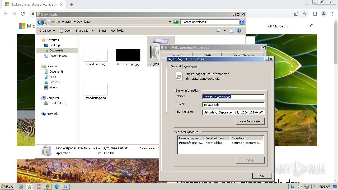Select Desktop in Favorites

(x=54, y=45)
